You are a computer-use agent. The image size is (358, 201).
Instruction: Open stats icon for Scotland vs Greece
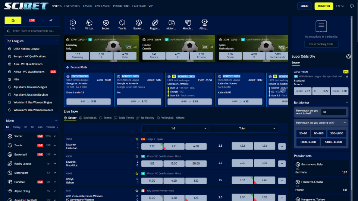coord(347,77)
